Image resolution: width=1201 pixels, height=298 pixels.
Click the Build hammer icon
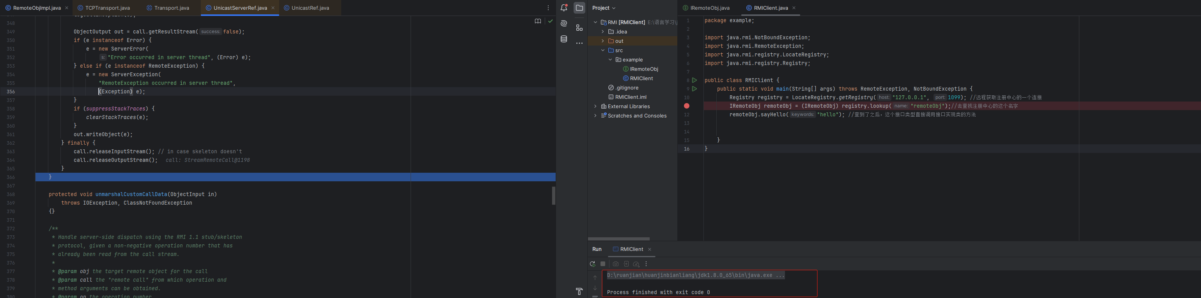(579, 291)
